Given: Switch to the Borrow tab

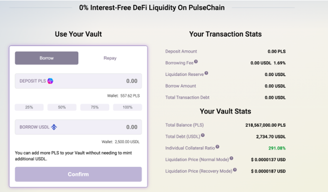Looking at the screenshot, I should tap(46, 58).
